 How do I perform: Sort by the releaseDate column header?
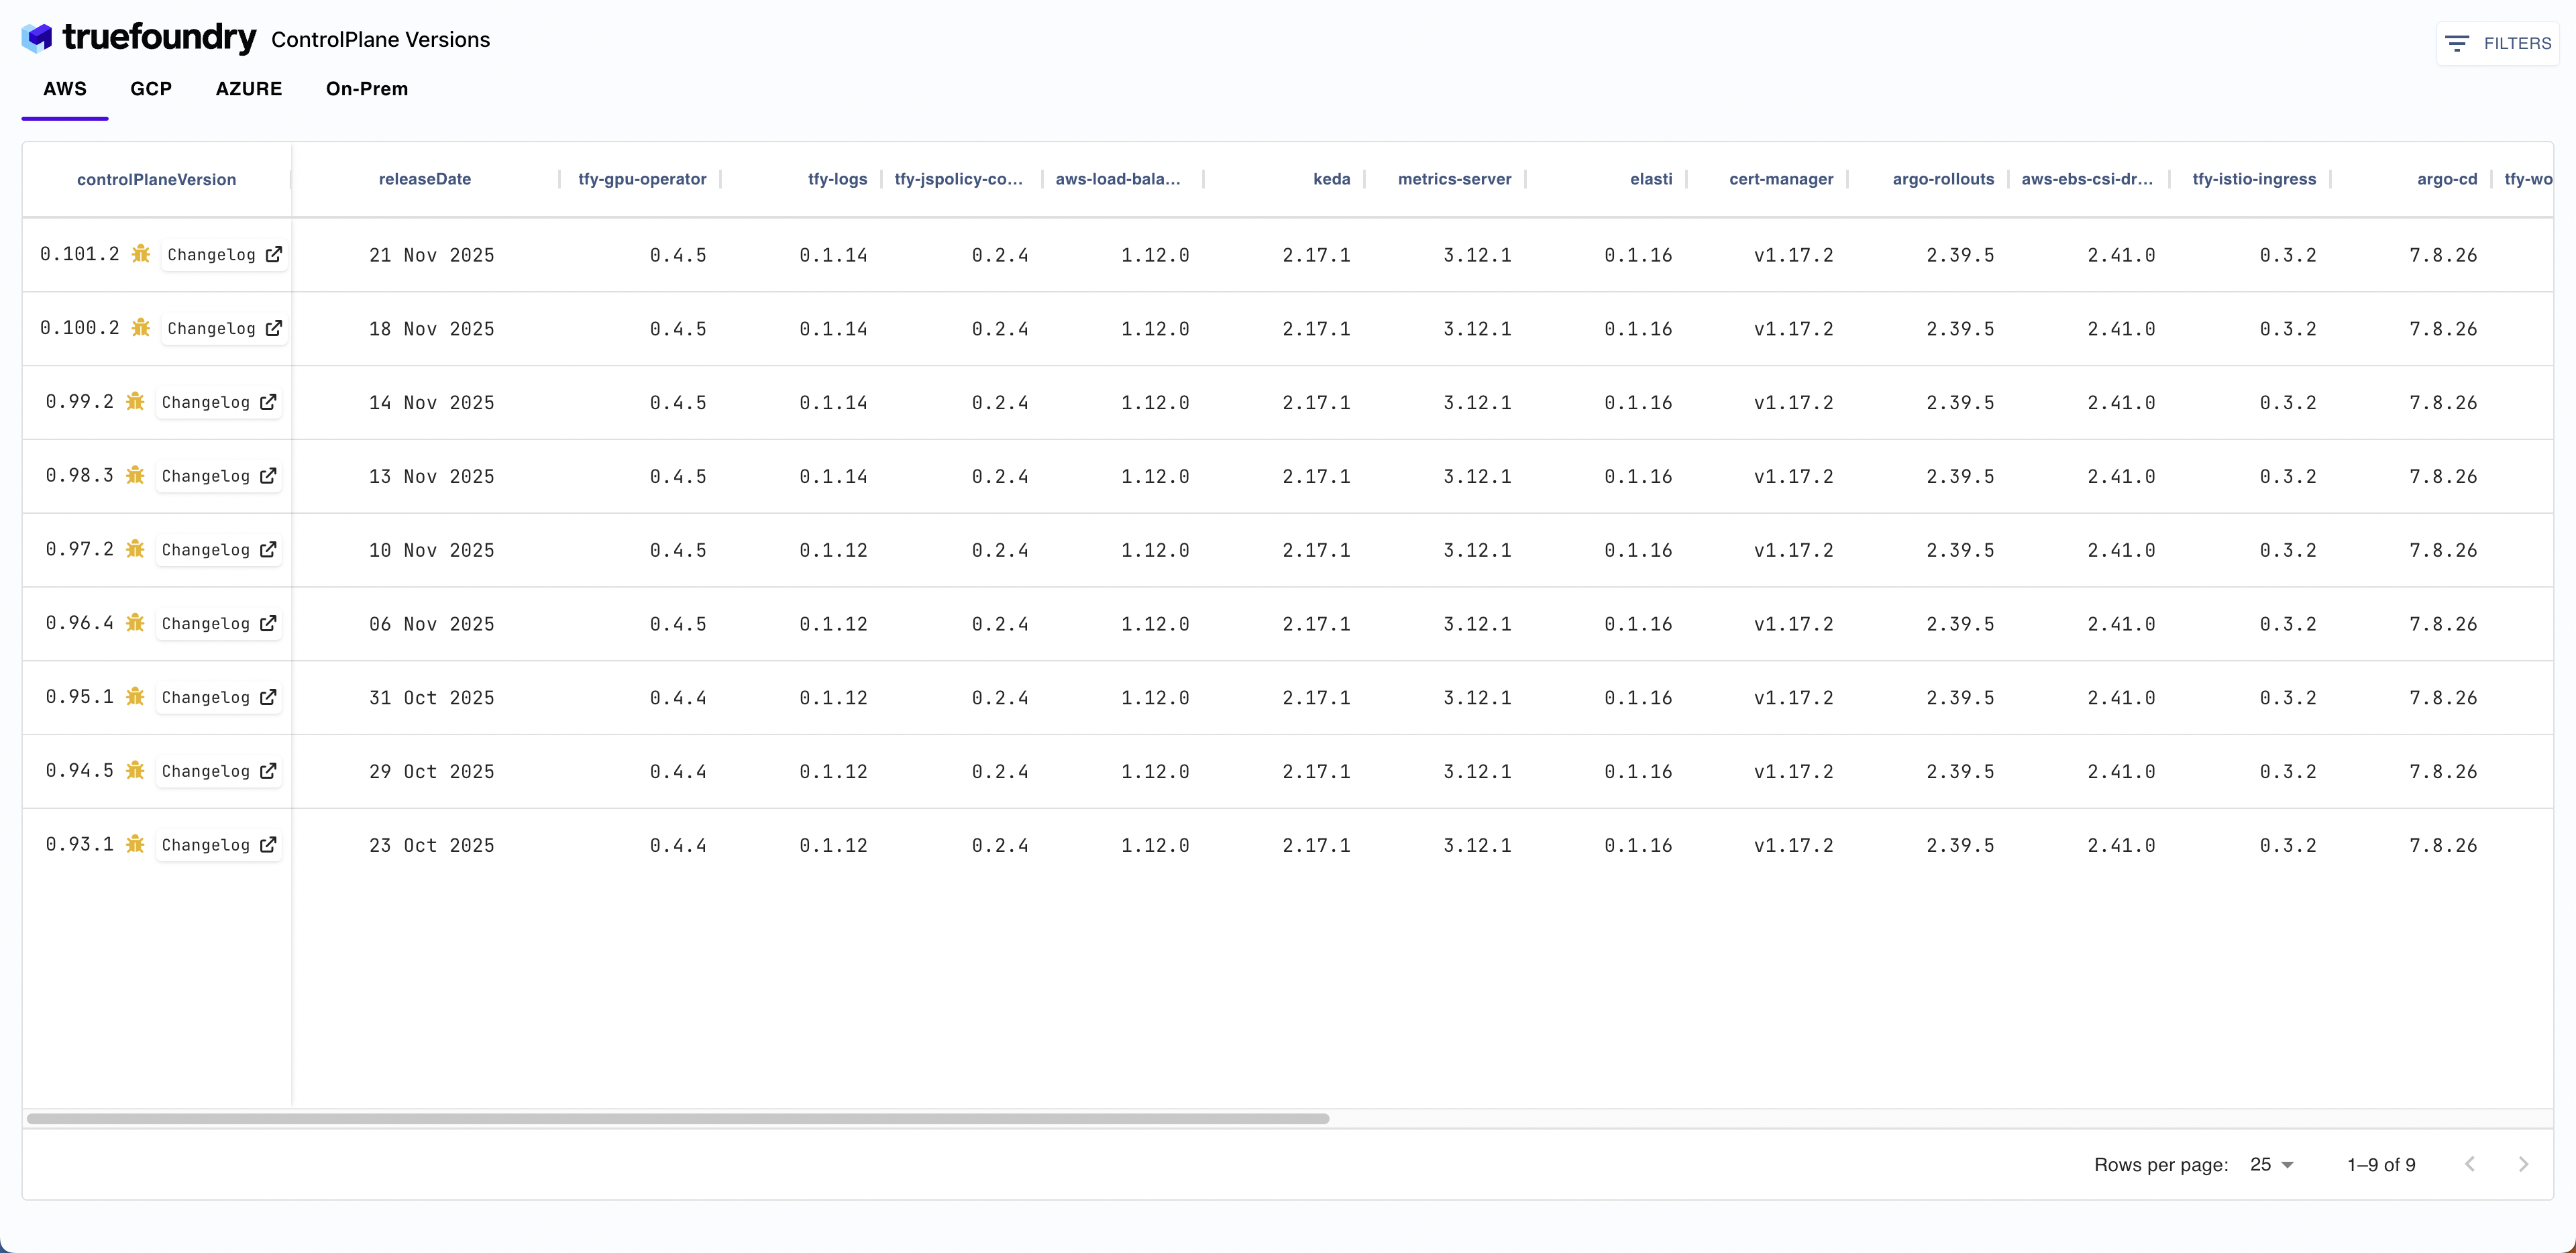[424, 179]
